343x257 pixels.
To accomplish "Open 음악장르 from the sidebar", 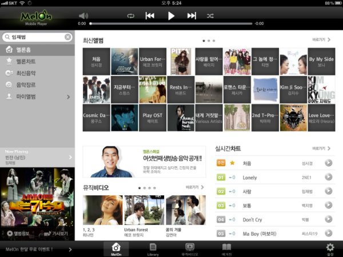I will coord(37,85).
